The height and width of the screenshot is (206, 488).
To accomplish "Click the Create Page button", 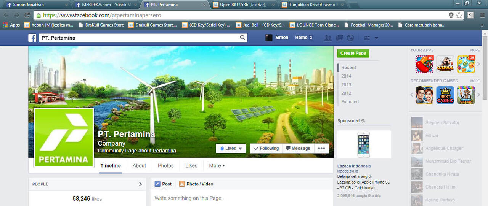I will tap(353, 53).
